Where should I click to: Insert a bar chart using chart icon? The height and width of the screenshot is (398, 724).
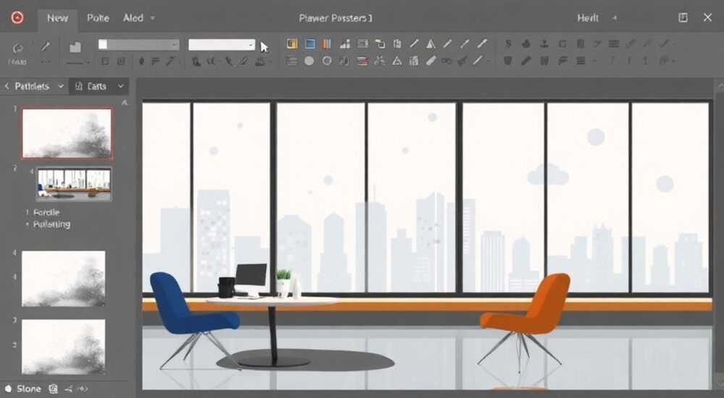(x=345, y=44)
